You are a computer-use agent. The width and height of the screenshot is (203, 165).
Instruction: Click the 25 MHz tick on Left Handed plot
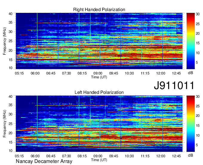click(11, 124)
